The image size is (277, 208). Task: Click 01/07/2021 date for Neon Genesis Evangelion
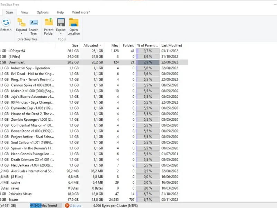[170, 154]
